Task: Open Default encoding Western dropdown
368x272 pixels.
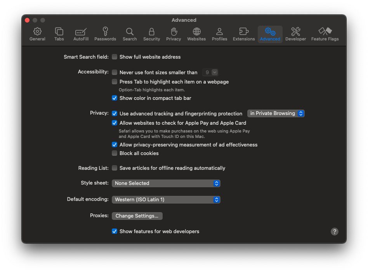Action: click(x=166, y=199)
